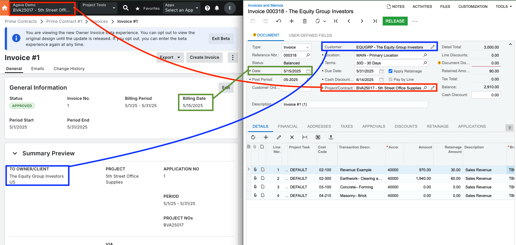Viewport: 516px width, 245px height.
Task: Open notifications bell icon
Action: pos(217,8)
